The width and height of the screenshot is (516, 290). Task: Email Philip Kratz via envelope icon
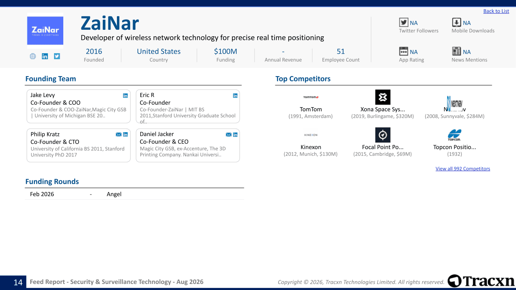coord(119,135)
